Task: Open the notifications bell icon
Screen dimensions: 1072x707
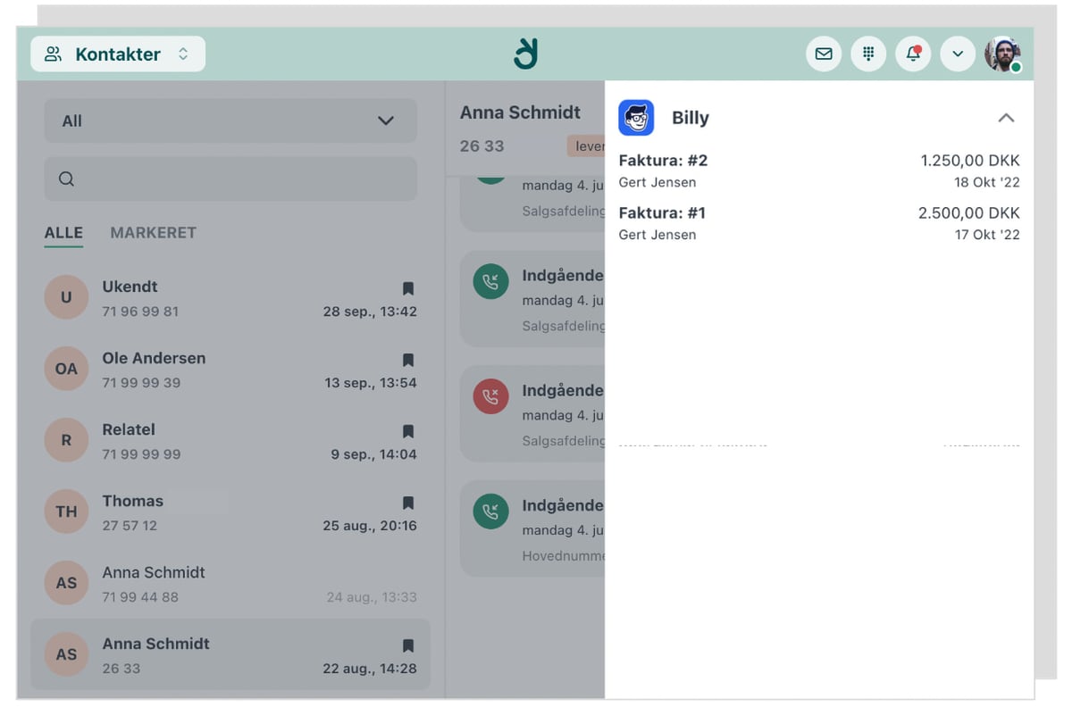Action: point(913,54)
